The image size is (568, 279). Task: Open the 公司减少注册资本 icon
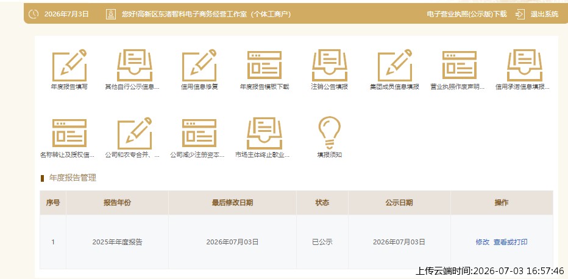point(199,133)
